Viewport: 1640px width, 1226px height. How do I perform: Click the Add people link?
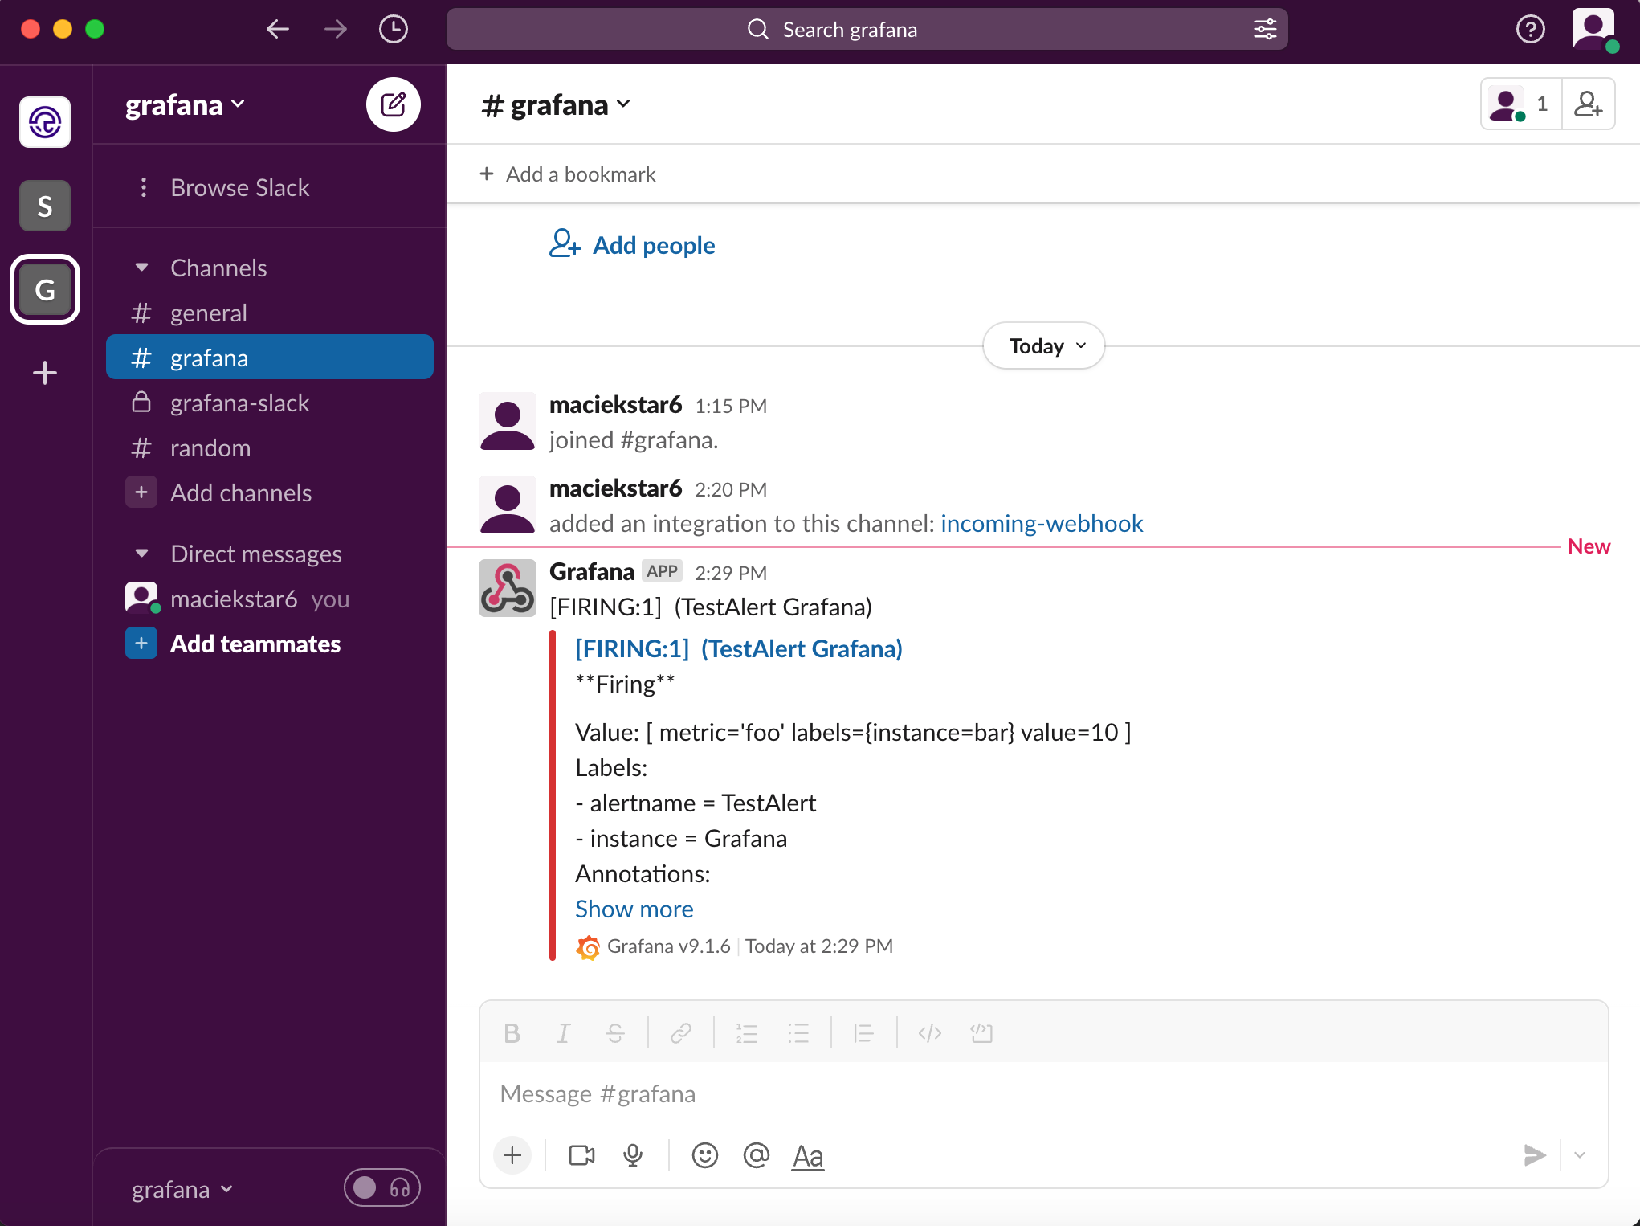point(632,245)
